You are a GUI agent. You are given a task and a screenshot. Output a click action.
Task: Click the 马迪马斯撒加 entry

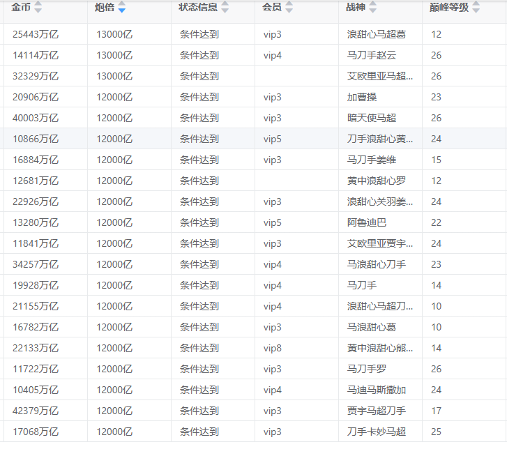[x=376, y=390]
